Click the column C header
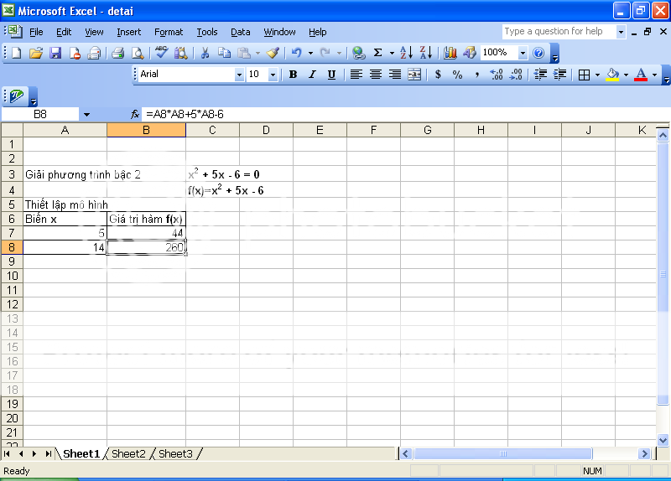The width and height of the screenshot is (671, 481). [212, 130]
